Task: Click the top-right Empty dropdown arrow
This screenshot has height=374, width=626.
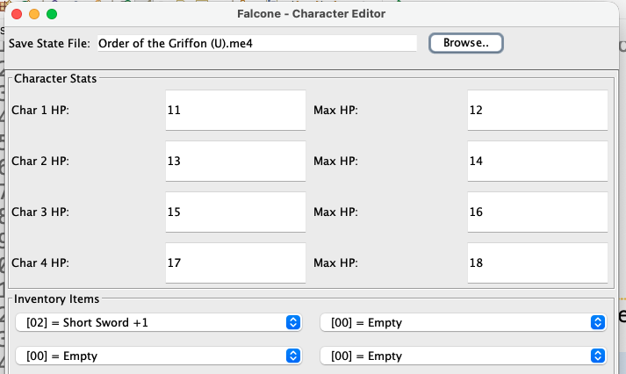Action: [x=598, y=322]
